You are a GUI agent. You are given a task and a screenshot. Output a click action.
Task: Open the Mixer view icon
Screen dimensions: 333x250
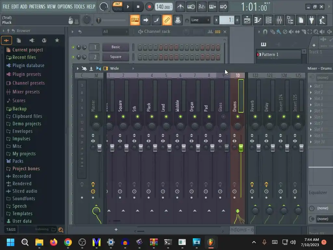point(279,20)
